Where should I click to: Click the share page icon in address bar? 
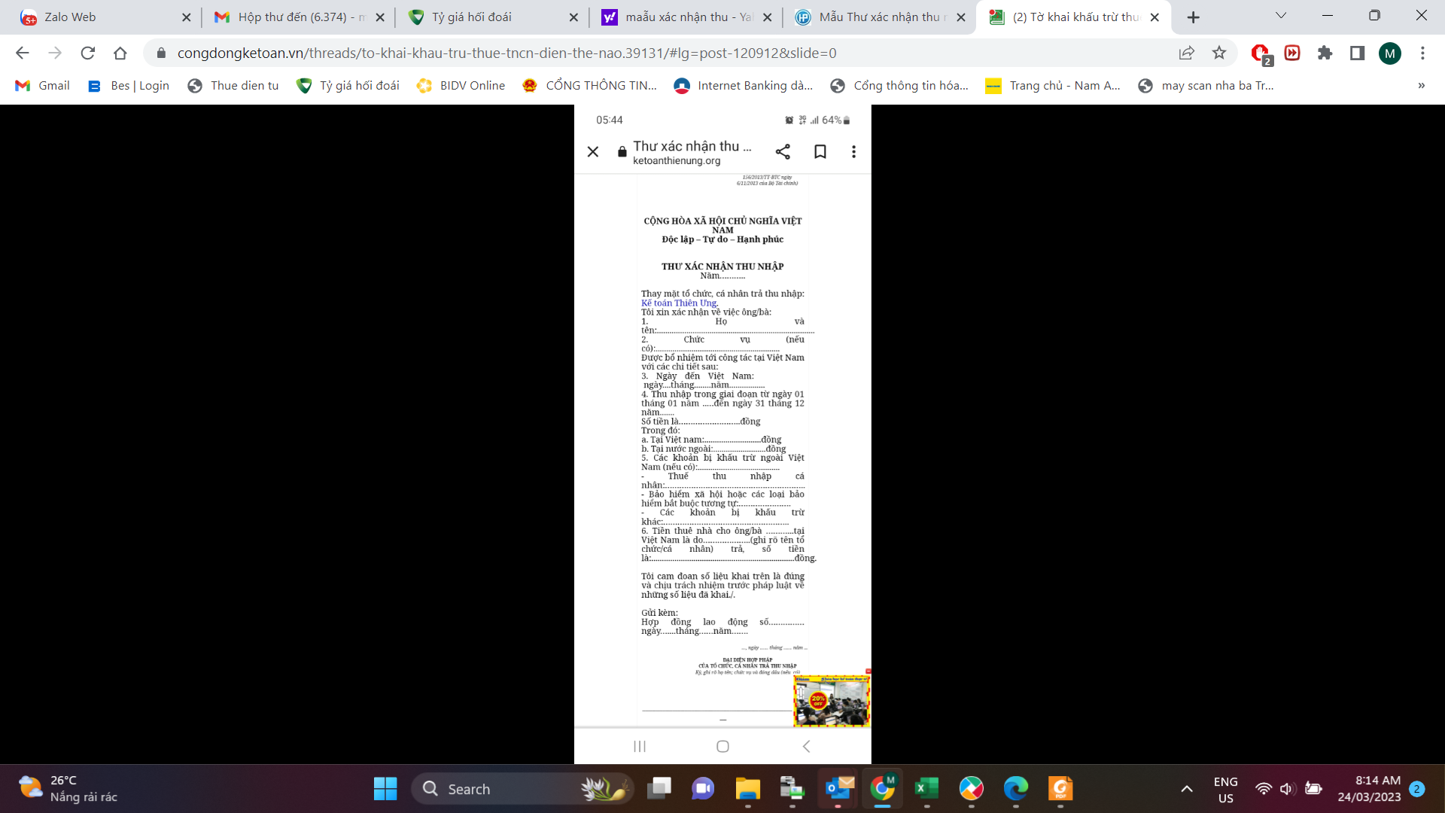[1187, 53]
